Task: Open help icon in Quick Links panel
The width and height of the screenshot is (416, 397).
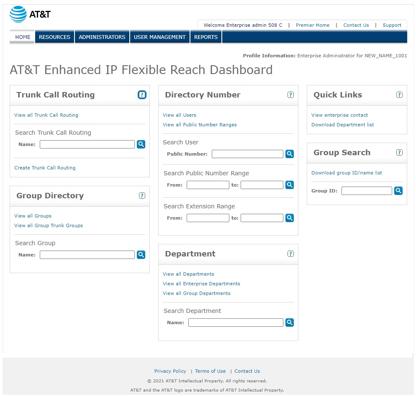Action: tap(399, 95)
